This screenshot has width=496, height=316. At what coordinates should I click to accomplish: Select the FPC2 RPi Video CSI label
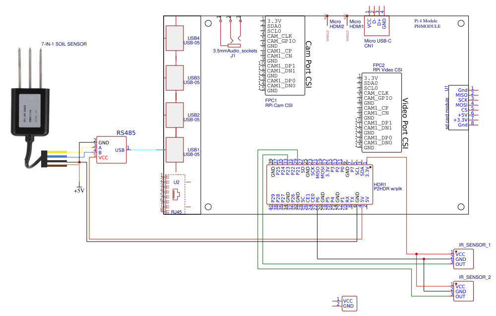387,67
